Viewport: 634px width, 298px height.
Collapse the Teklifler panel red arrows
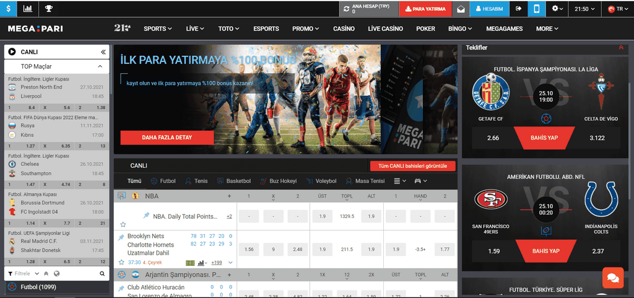click(x=621, y=48)
